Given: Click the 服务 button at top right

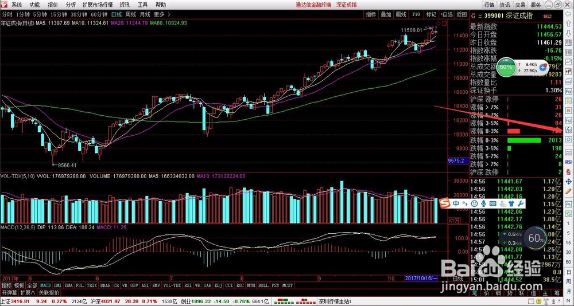Looking at the screenshot, I should coord(536,5).
